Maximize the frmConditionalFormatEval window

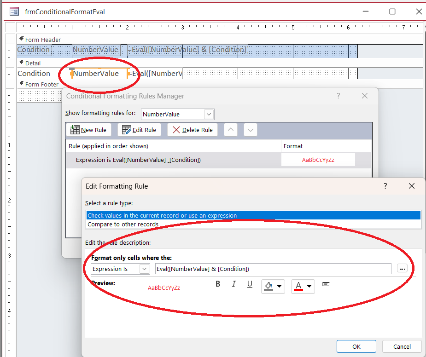pyautogui.click(x=392, y=12)
